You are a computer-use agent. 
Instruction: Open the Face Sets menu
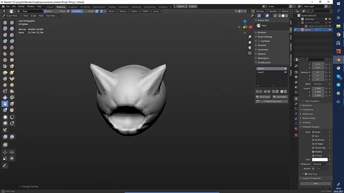[50, 16]
